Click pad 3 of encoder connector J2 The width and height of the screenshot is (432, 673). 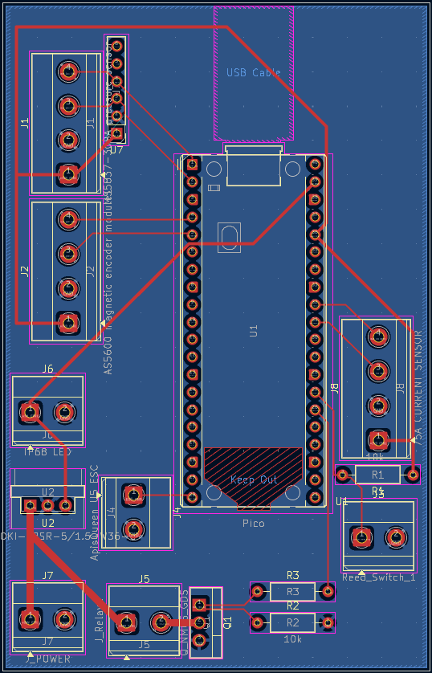click(x=67, y=254)
